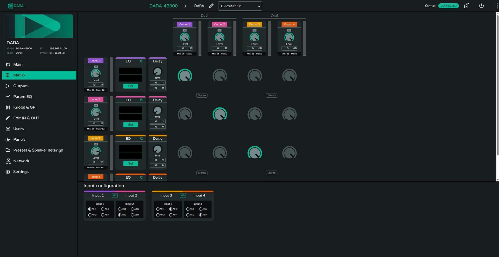Click the Set button for Input 1 EQ
The image size is (499, 257).
click(130, 86)
